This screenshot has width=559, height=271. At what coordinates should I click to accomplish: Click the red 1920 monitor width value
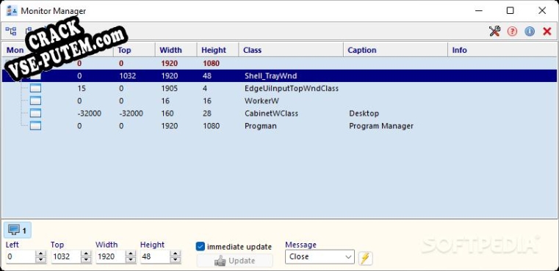coord(170,64)
